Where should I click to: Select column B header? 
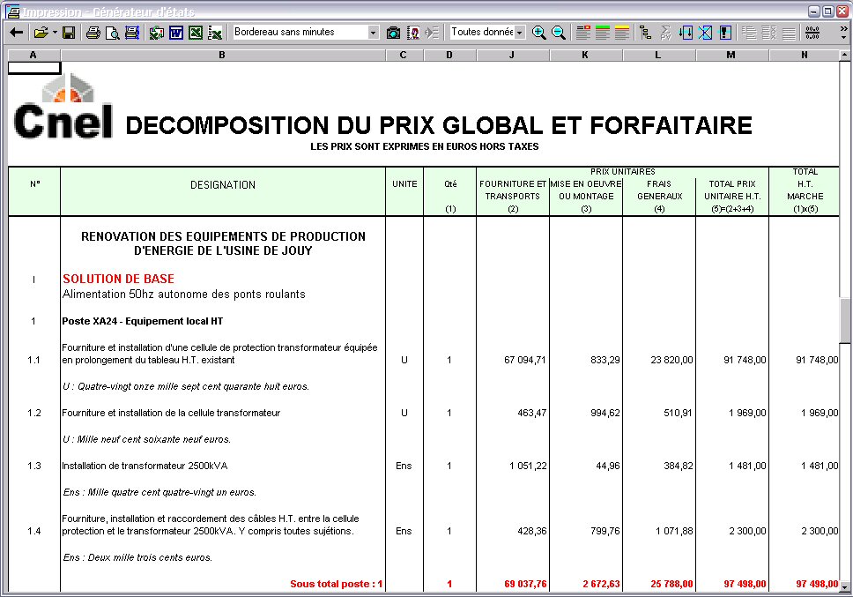(222, 56)
